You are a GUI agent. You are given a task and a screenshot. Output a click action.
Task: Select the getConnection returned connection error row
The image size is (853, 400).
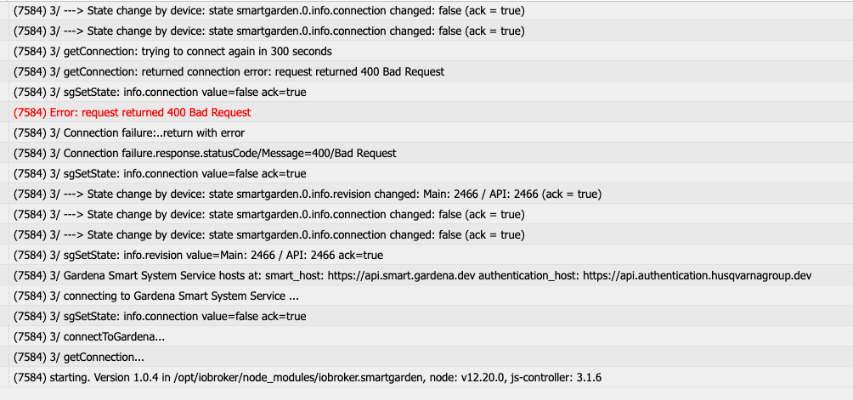pos(431,71)
